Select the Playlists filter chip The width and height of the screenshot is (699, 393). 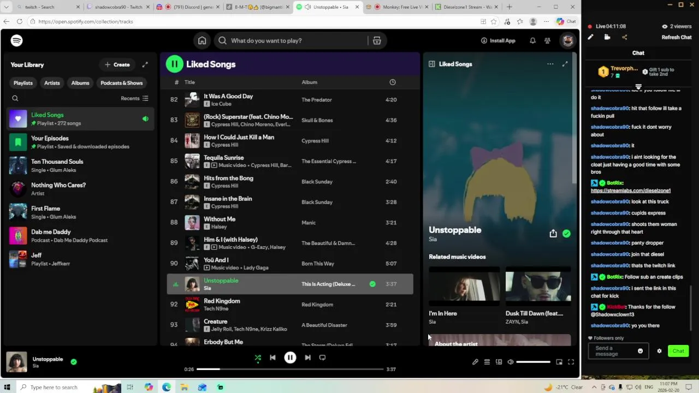coord(23,83)
